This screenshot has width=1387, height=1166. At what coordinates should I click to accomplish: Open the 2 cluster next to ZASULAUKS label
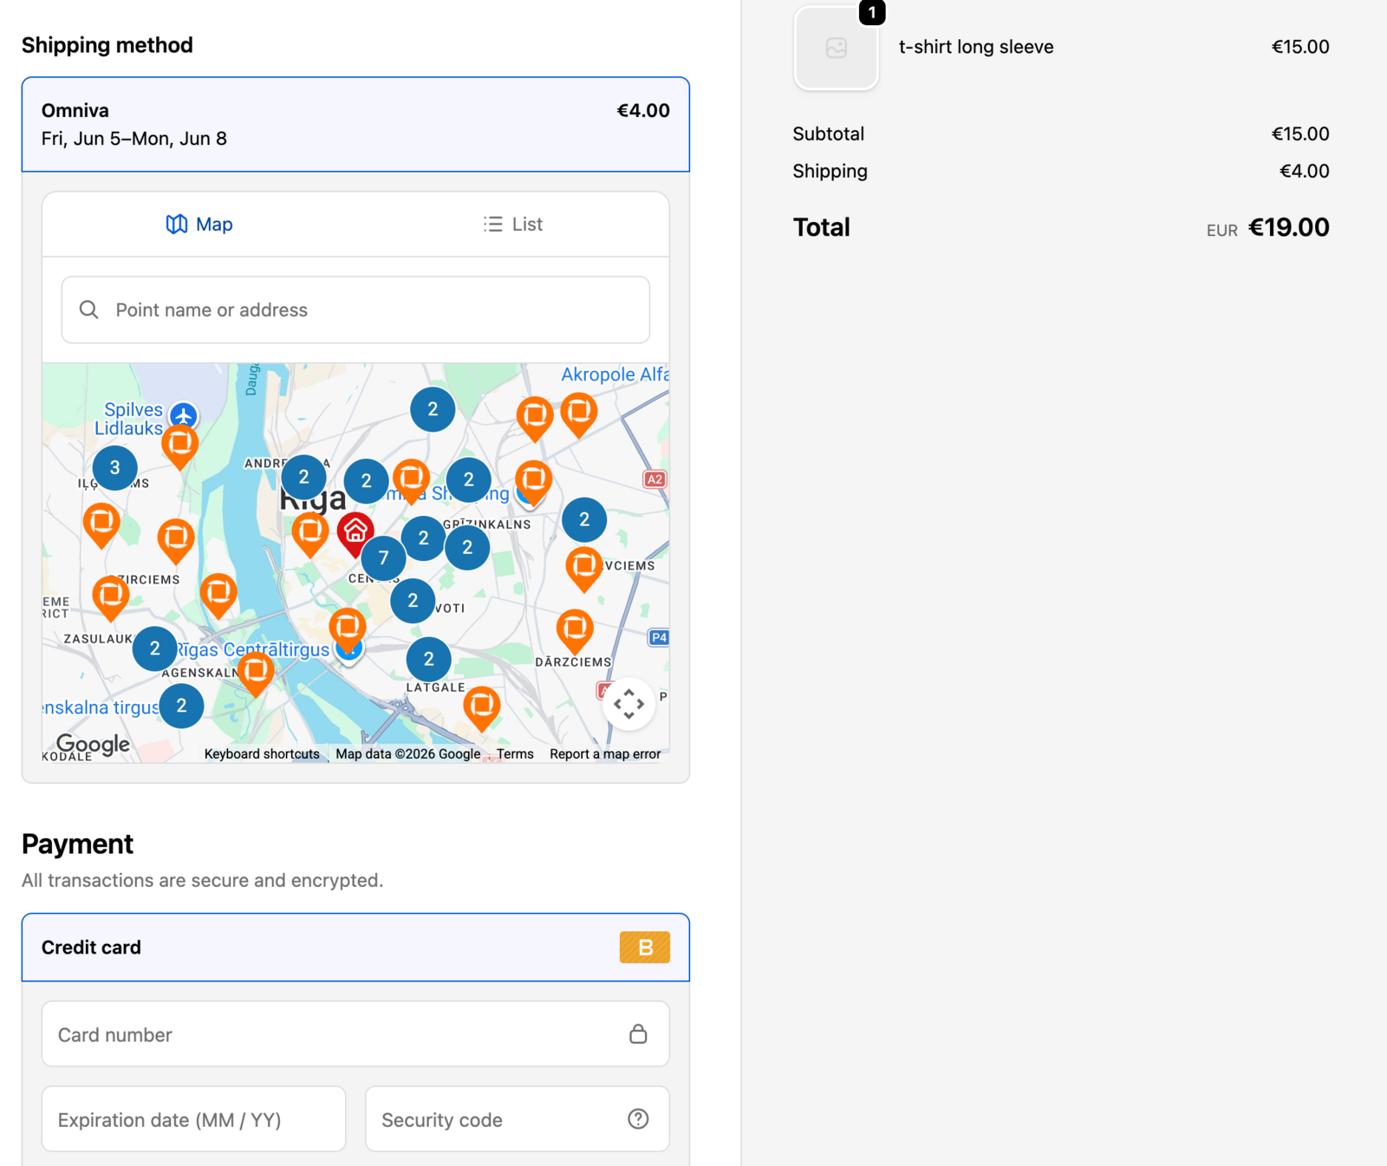pyautogui.click(x=154, y=648)
